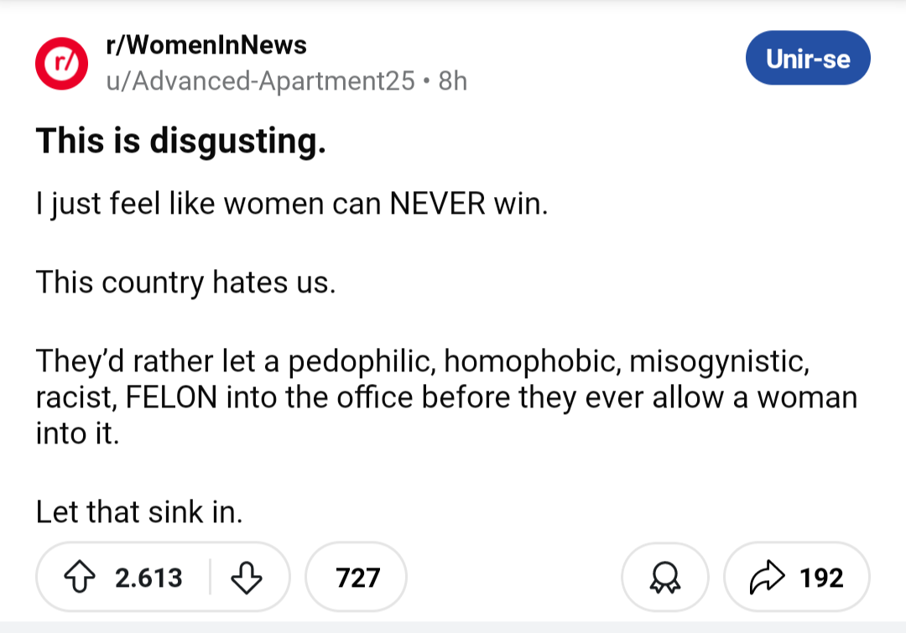Image resolution: width=906 pixels, height=633 pixels.
Task: Click the 2.613 vote score
Action: pyautogui.click(x=148, y=578)
